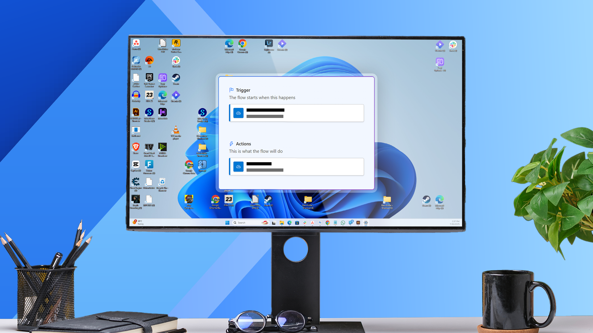This screenshot has height=333, width=593.
Task: Open Brave browser
Action: [136, 146]
